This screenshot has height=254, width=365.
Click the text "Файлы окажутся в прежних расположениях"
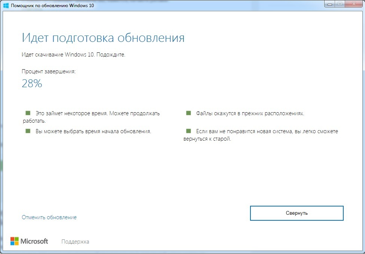coord(250,113)
